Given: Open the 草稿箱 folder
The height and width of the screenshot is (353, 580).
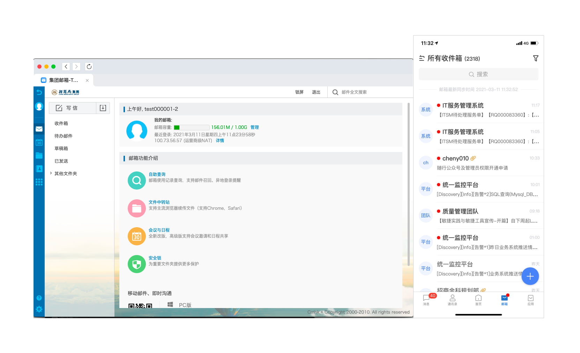Looking at the screenshot, I should point(61,148).
